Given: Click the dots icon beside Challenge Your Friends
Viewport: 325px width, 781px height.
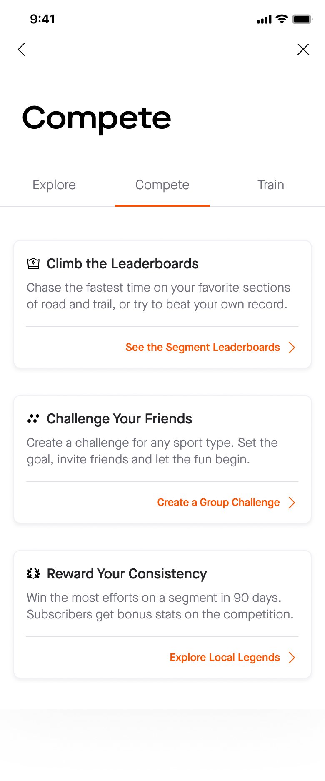Looking at the screenshot, I should click(x=33, y=418).
